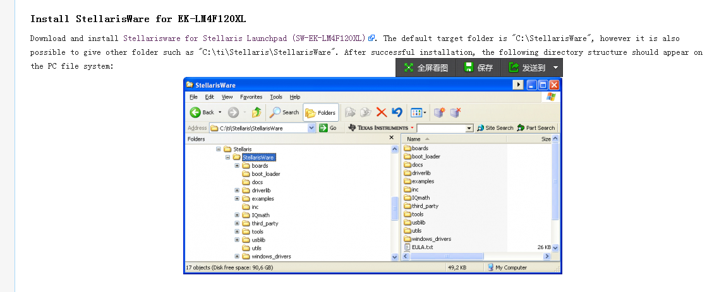Open the Favorites menu
Screen dimensions: 719x292
[x=251, y=97]
